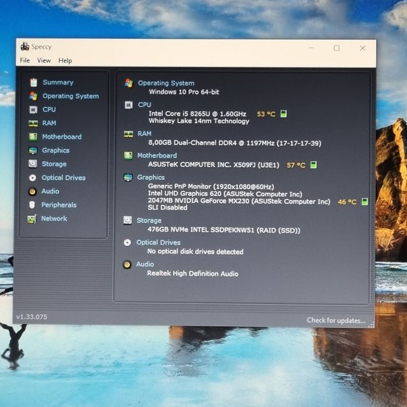Click Graphics monitor icon in summary panel
The image size is (407, 407).
(128, 177)
